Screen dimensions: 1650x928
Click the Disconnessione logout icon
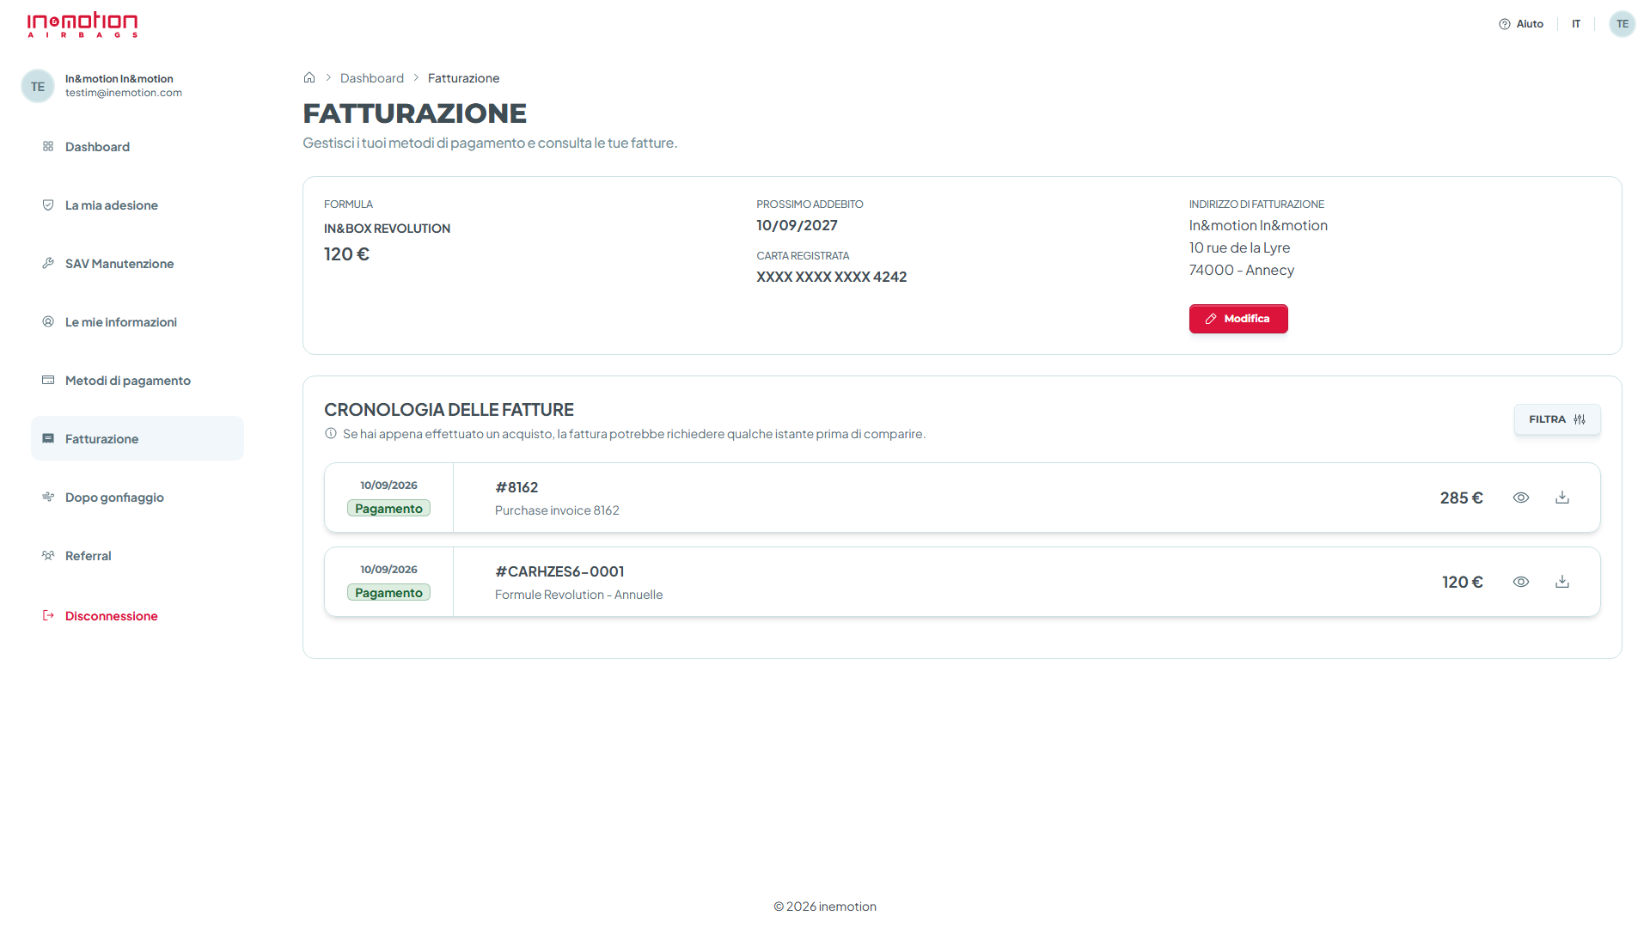tap(48, 615)
